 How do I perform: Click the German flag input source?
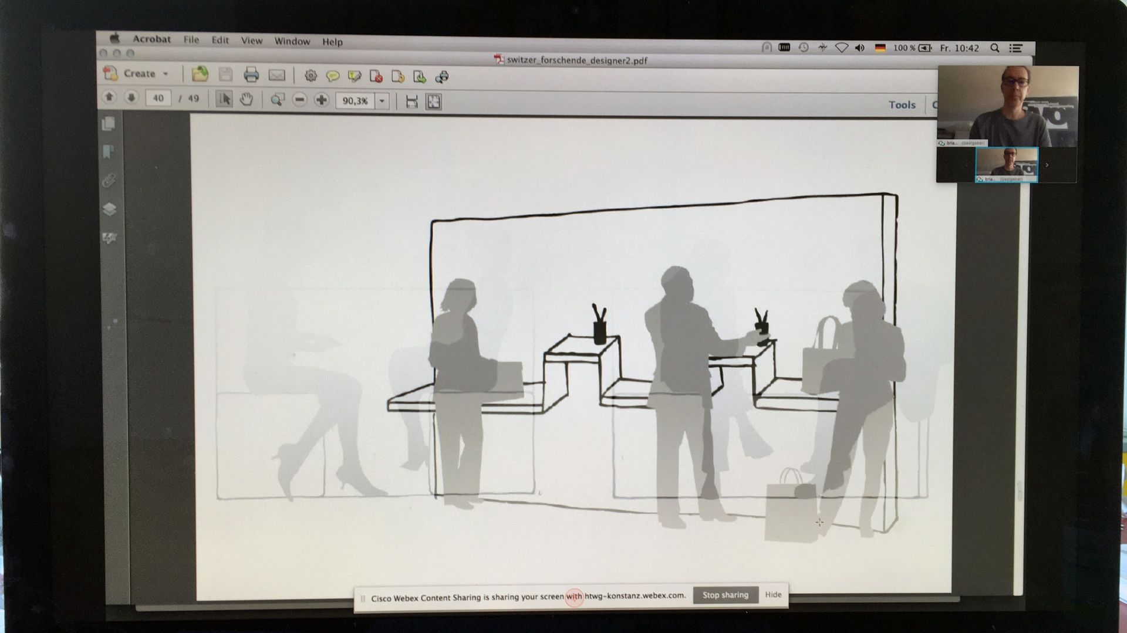click(x=880, y=48)
